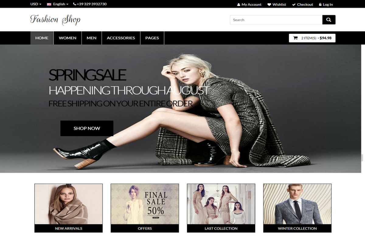The width and height of the screenshot is (365, 243).
Task: Open the Wishlist link
Action: click(279, 5)
